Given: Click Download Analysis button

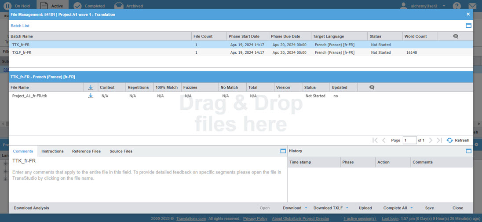Looking at the screenshot, I should coord(31,208).
